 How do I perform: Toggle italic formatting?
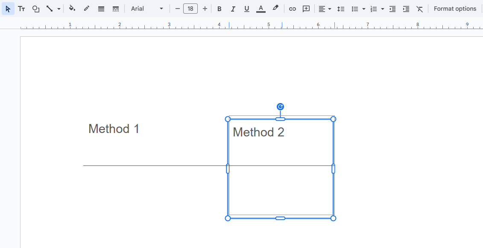point(233,9)
